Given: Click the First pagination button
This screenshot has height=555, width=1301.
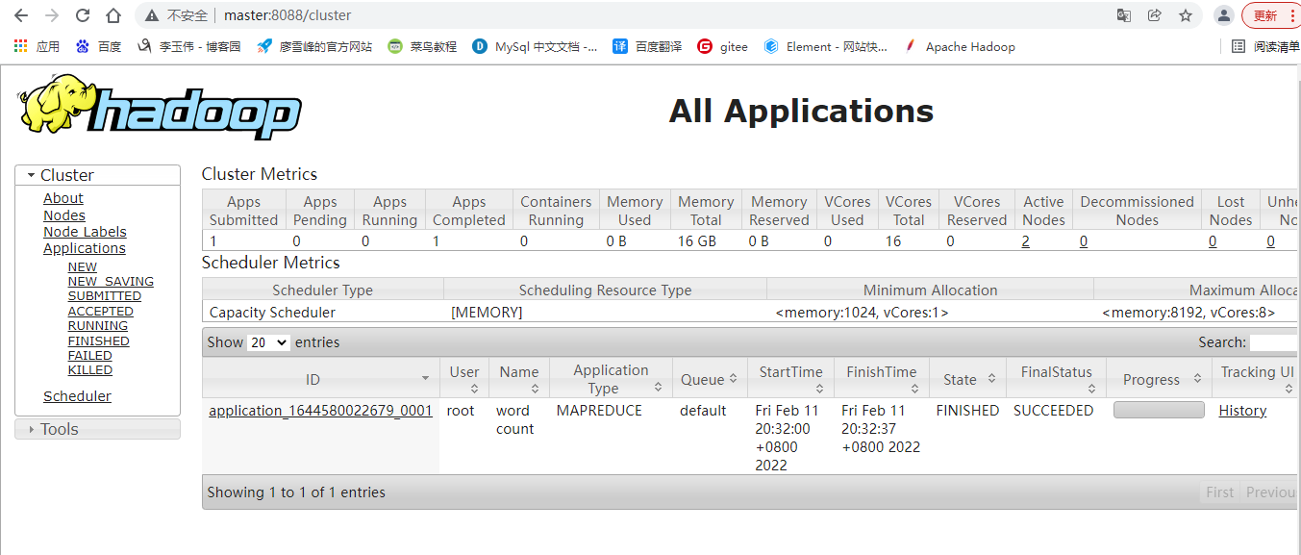Looking at the screenshot, I should [1220, 492].
